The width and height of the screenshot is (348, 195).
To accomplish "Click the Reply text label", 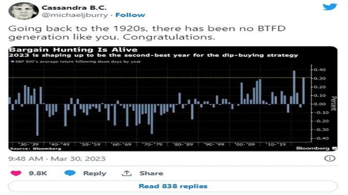I will pyautogui.click(x=95, y=173).
